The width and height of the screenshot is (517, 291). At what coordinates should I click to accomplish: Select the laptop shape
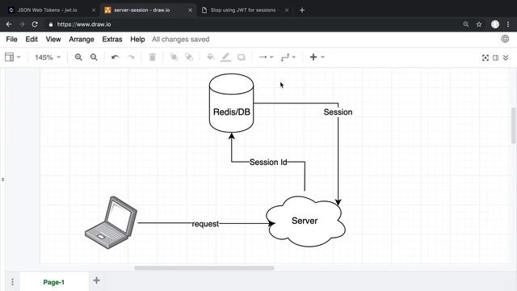pyautogui.click(x=111, y=223)
